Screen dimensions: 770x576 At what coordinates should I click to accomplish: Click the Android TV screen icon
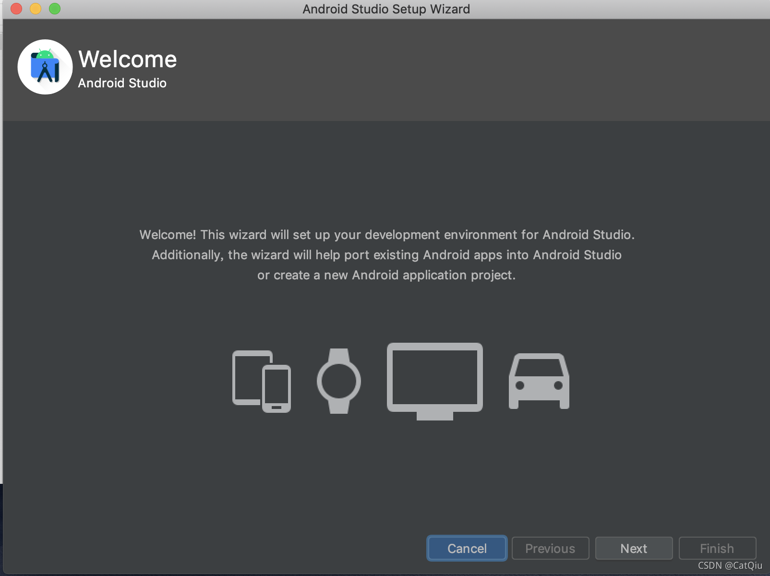coord(435,382)
